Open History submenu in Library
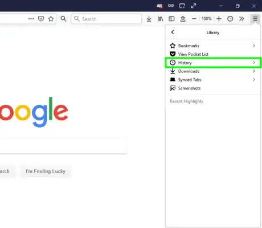The width and height of the screenshot is (262, 228). pos(212,63)
